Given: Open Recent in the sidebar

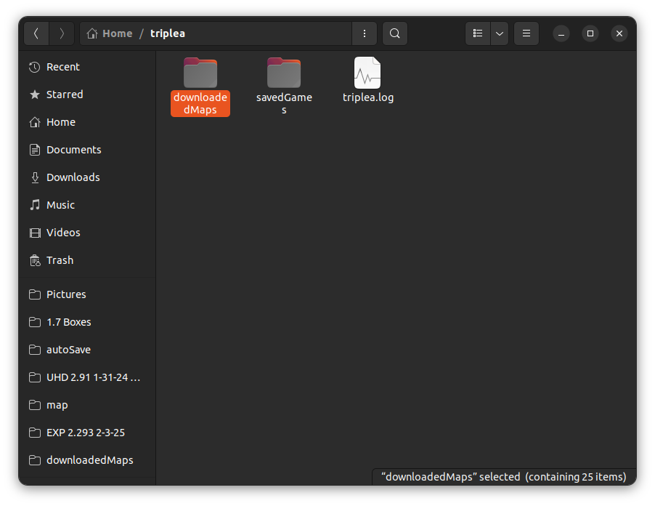Looking at the screenshot, I should [87, 67].
